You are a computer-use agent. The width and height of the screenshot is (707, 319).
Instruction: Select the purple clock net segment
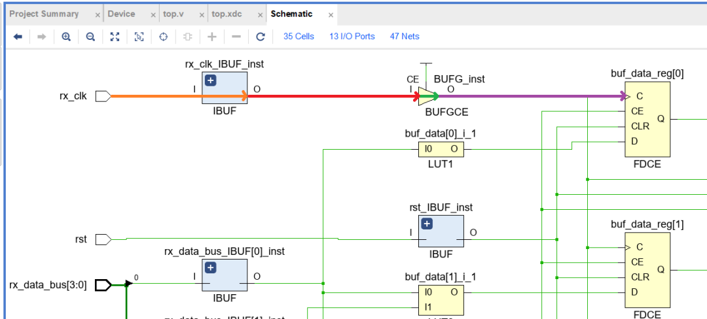click(532, 96)
